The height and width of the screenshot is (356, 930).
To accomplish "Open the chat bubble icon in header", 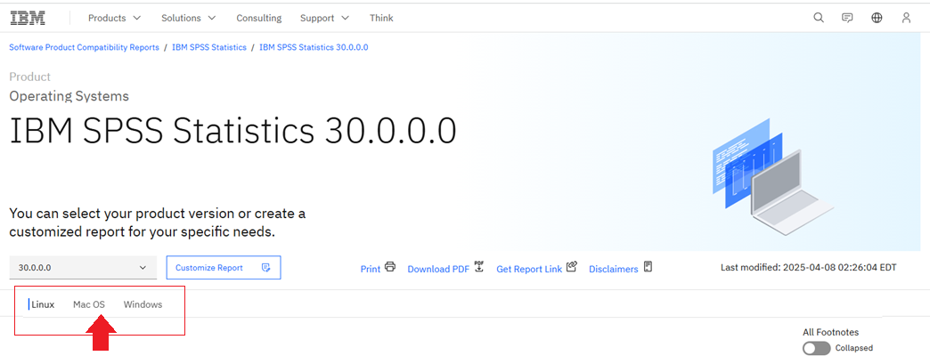I will point(847,18).
